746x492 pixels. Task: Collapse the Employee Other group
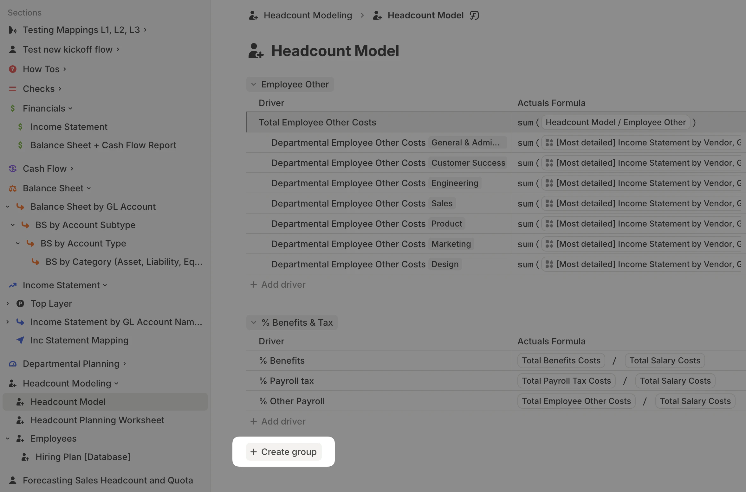pyautogui.click(x=254, y=84)
